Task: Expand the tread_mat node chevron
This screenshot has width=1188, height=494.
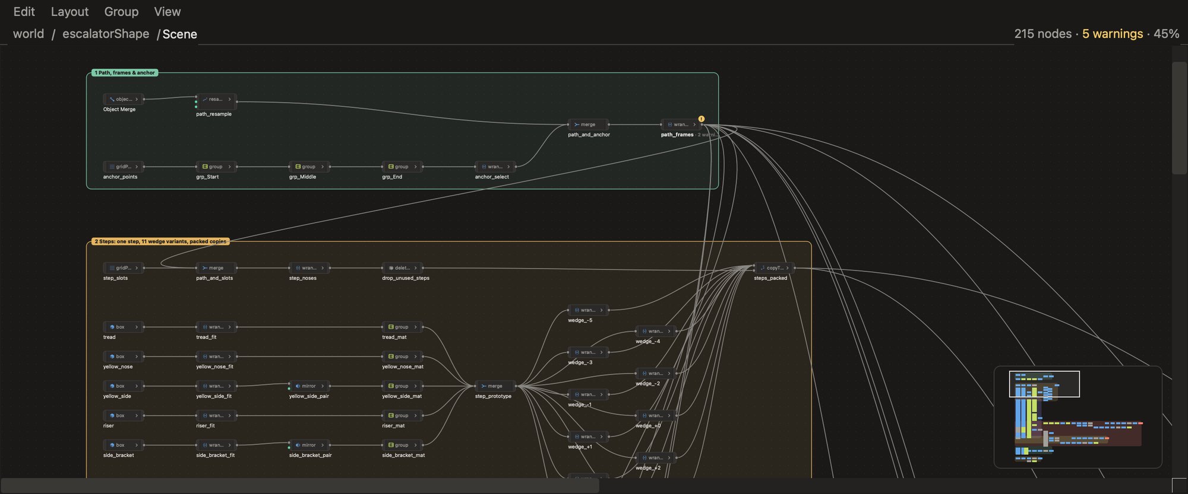Action: pyautogui.click(x=416, y=327)
